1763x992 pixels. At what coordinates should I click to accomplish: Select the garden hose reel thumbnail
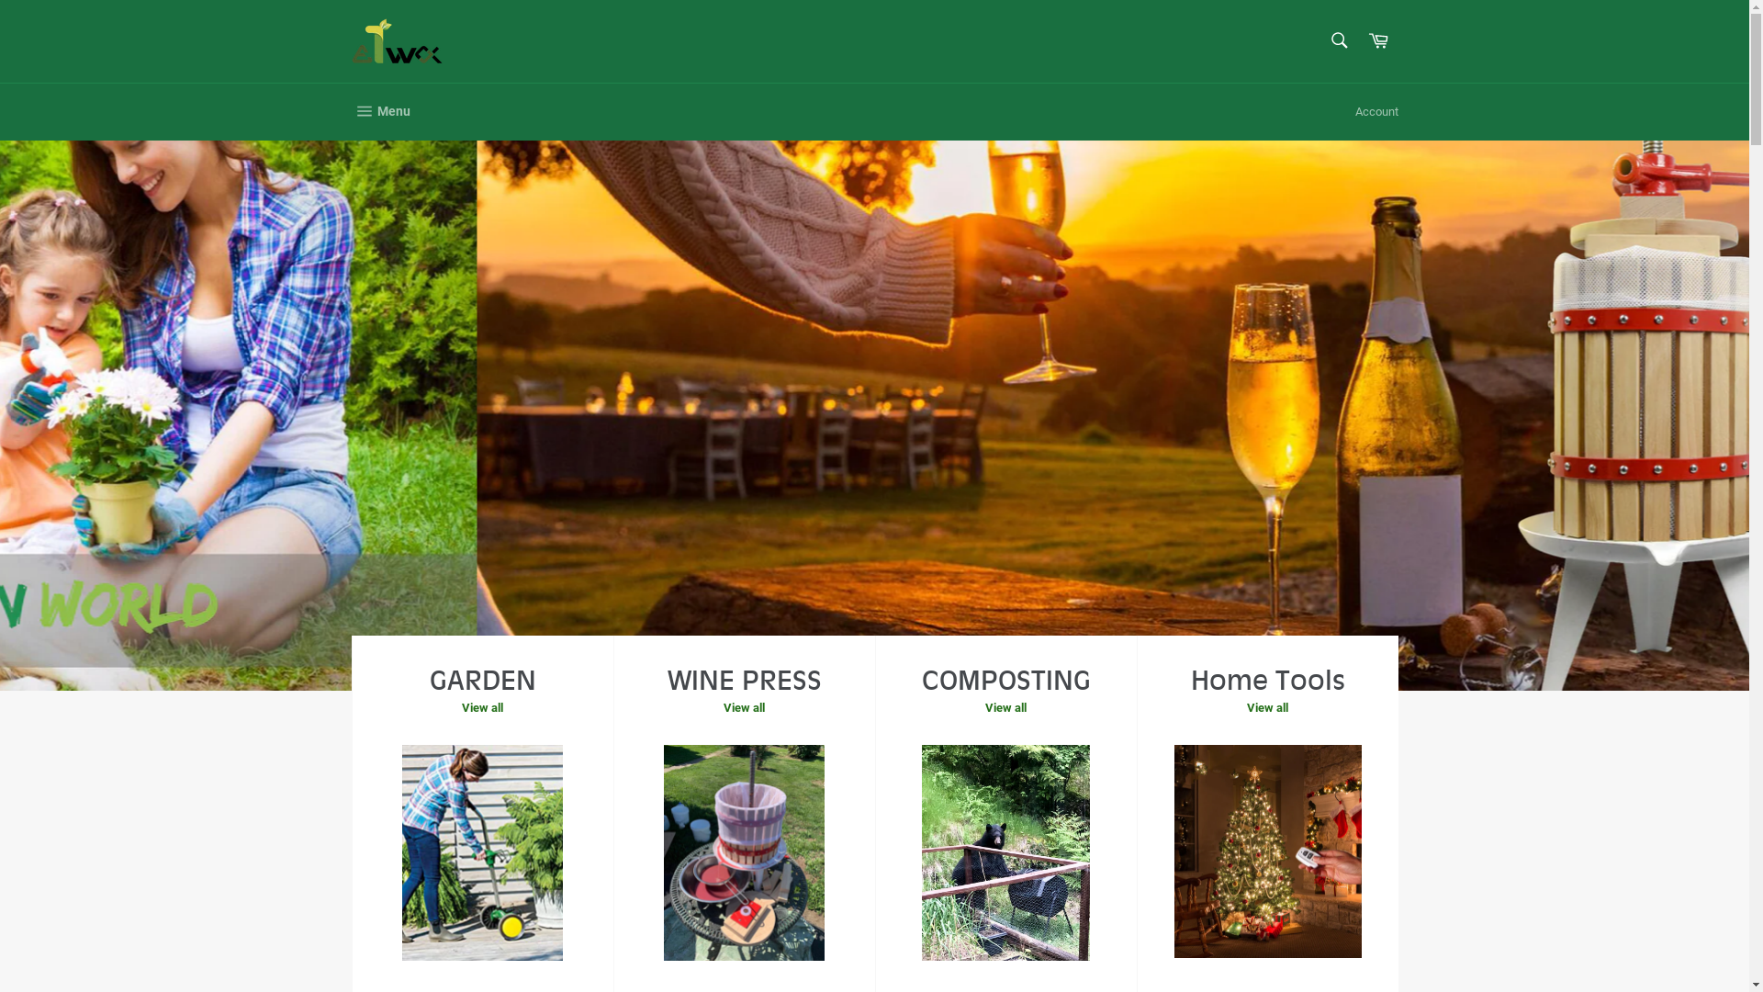[x=482, y=852]
